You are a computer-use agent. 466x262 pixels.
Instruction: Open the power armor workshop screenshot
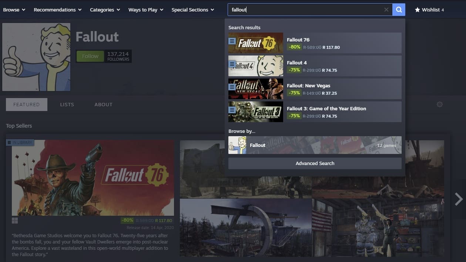(x=378, y=228)
